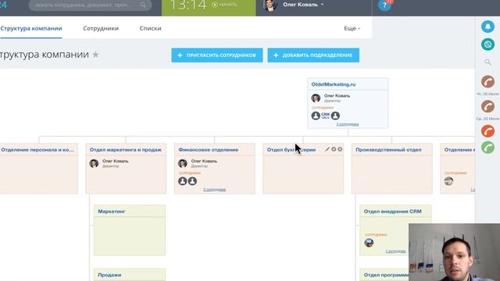Open the employees count link in Финансовое отделение
Screen dimensions: 500x281
[x=214, y=190]
